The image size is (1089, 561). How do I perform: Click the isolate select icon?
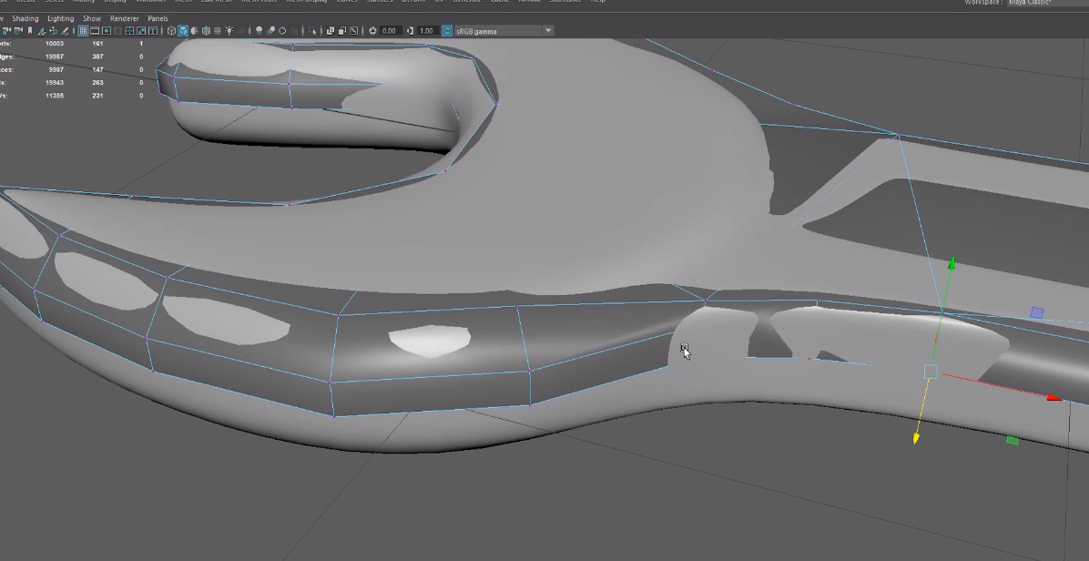click(311, 31)
